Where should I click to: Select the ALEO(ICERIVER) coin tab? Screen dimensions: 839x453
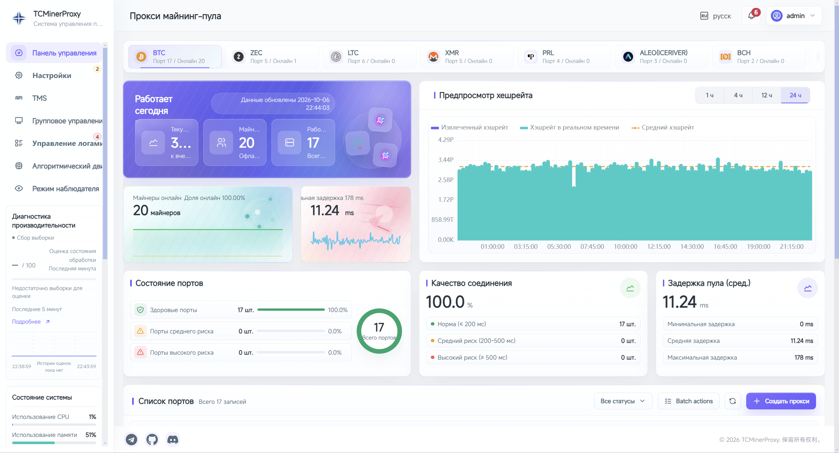662,56
